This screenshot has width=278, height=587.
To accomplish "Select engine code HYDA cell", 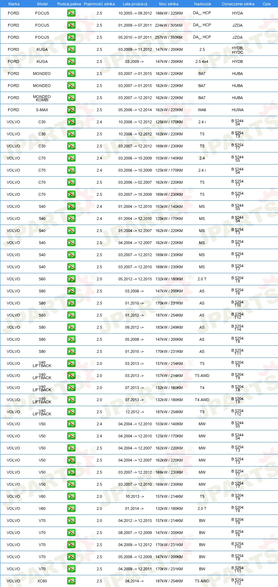I will [x=237, y=13].
